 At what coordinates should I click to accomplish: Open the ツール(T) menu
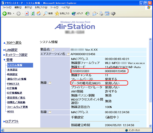point(54,7)
